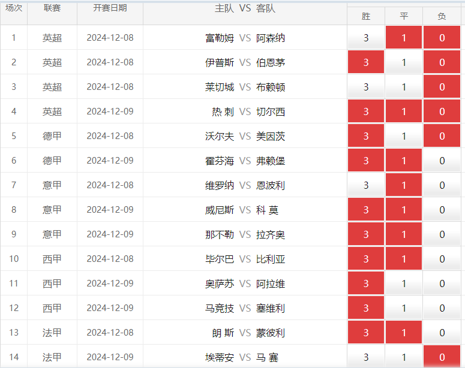Image resolution: width=465 pixels, height=368 pixels.
Task: Click match text 热刺 VS 切尔西
Action: tap(248, 111)
